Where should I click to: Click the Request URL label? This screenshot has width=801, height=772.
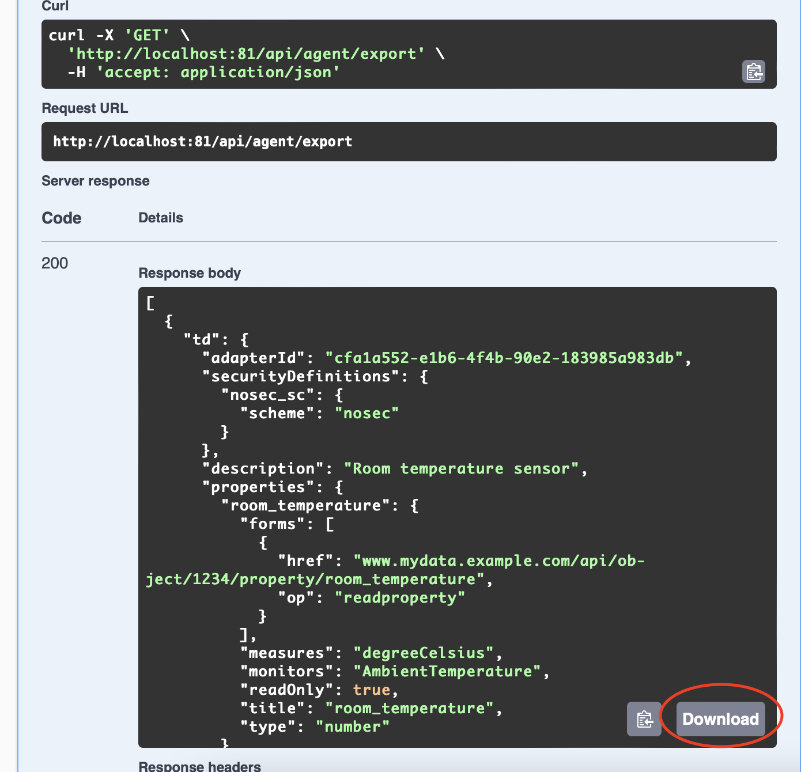tap(85, 108)
